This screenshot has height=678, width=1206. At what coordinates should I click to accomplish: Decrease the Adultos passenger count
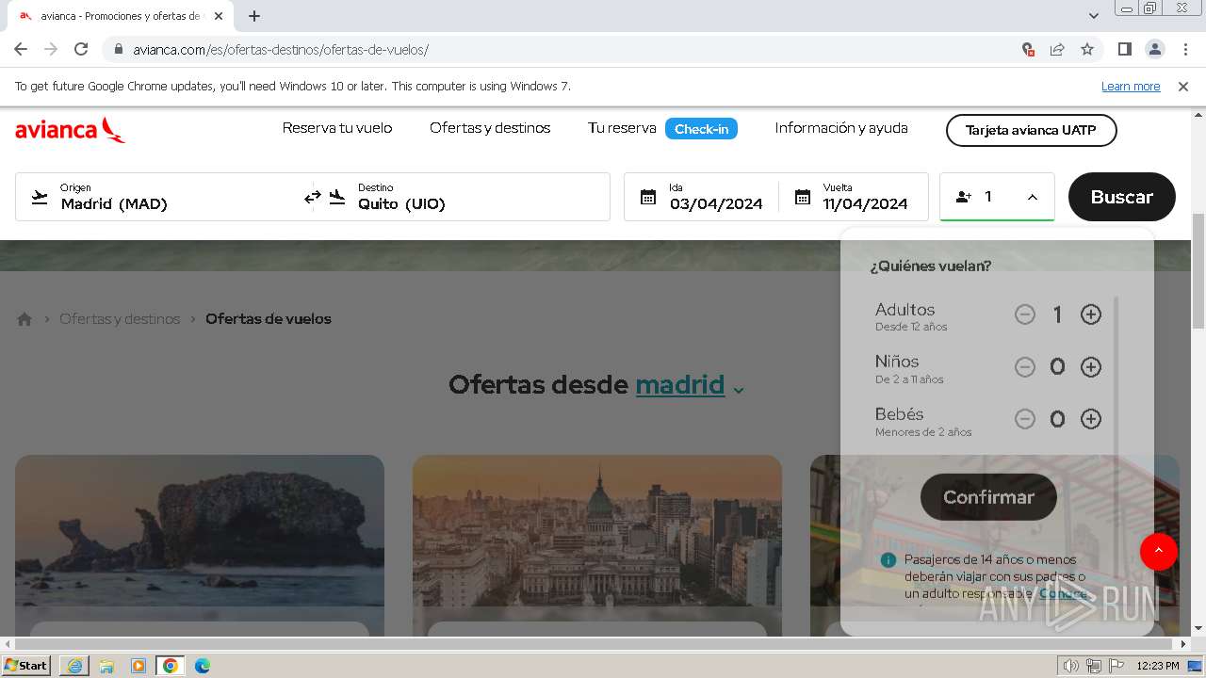click(1025, 315)
